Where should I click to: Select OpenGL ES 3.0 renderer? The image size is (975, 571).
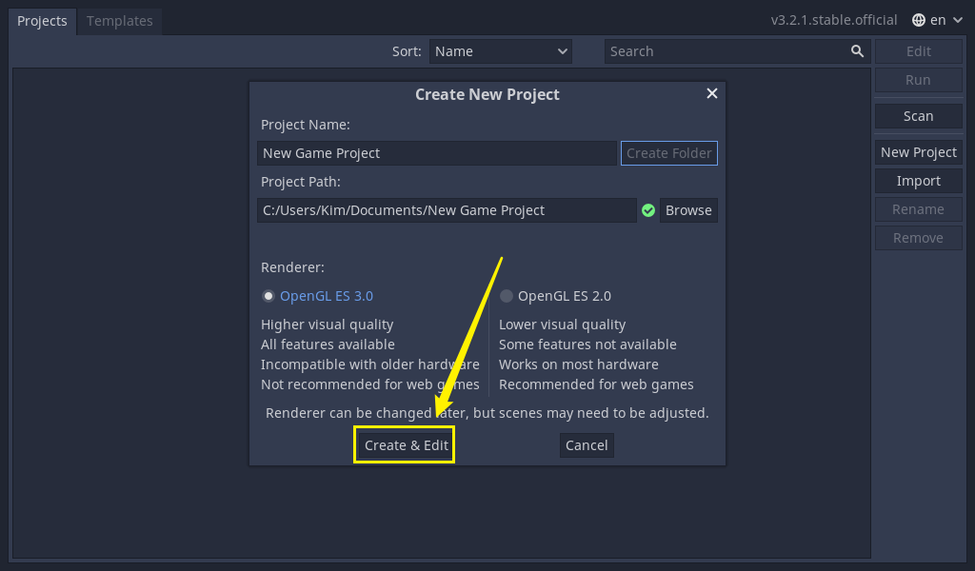269,296
